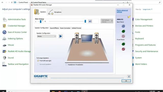
Task: Go up one level in Control Panel
Action: point(12,2)
